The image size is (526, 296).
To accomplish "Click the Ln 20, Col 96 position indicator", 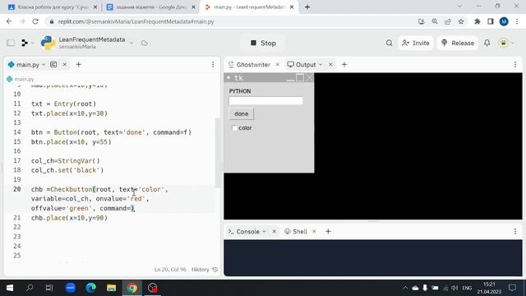I will (170, 270).
